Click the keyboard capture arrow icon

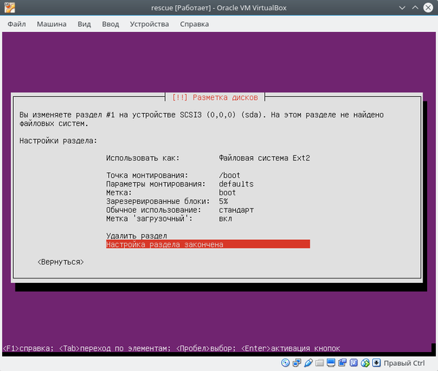pos(377,363)
